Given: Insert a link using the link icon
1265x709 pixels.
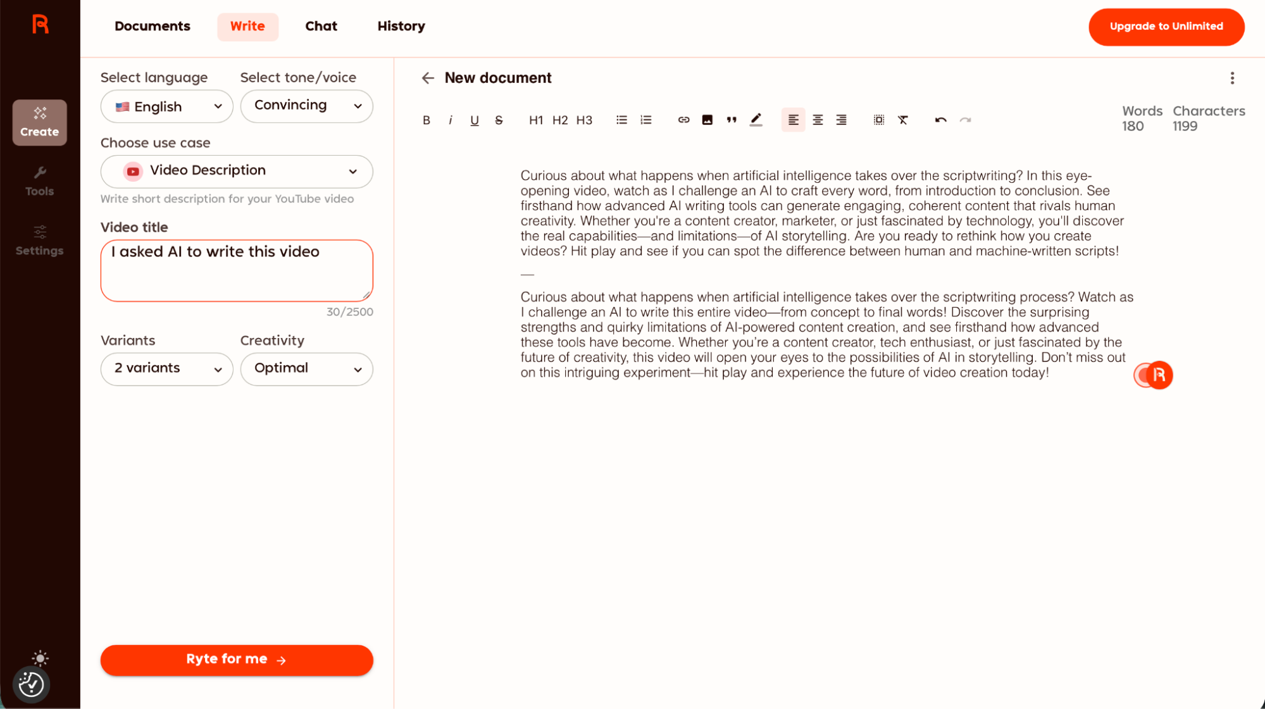Looking at the screenshot, I should click(683, 119).
